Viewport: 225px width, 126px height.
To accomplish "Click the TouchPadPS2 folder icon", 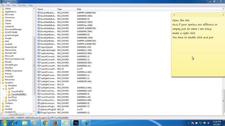I will [9, 91].
